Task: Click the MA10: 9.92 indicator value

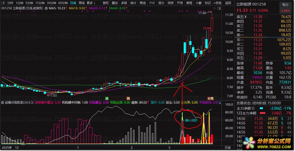Action: [78, 8]
